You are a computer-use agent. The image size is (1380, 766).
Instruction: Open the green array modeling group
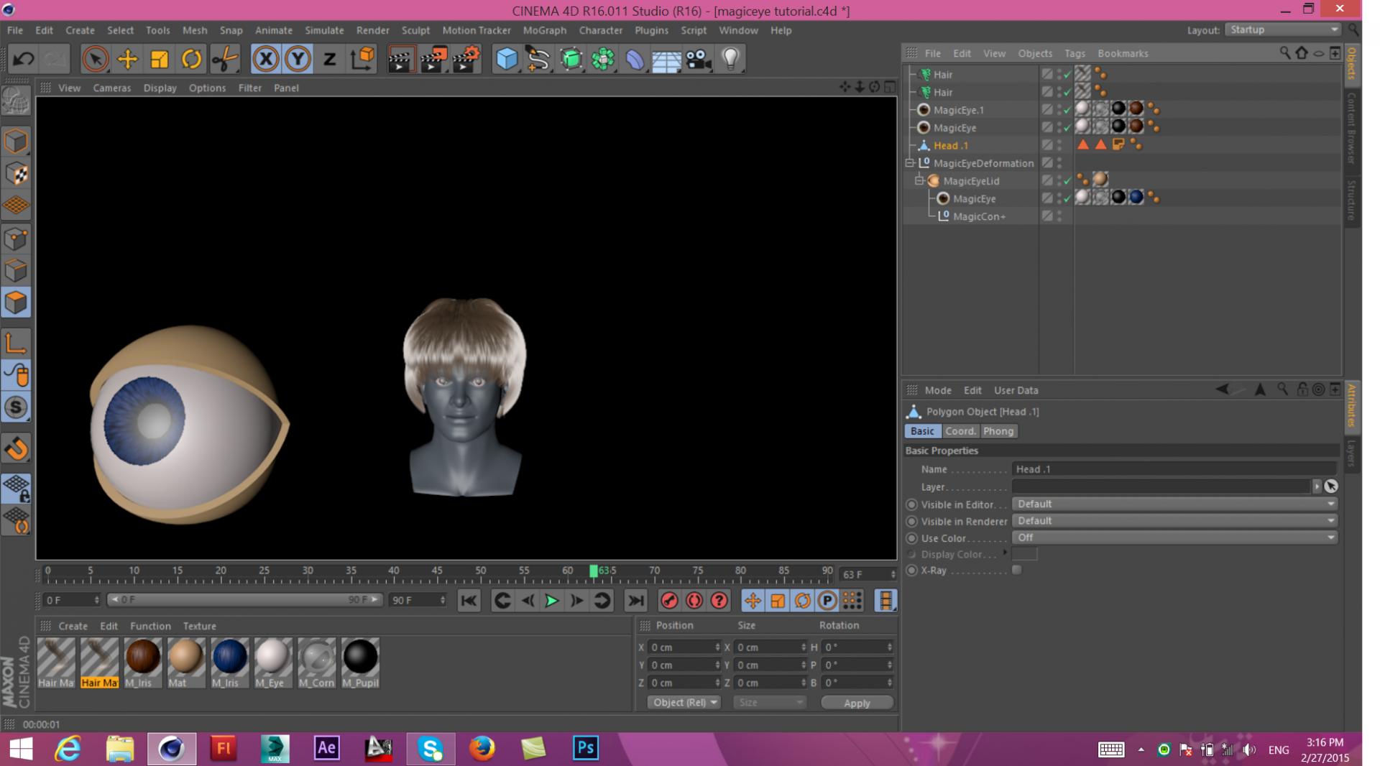pyautogui.click(x=603, y=59)
